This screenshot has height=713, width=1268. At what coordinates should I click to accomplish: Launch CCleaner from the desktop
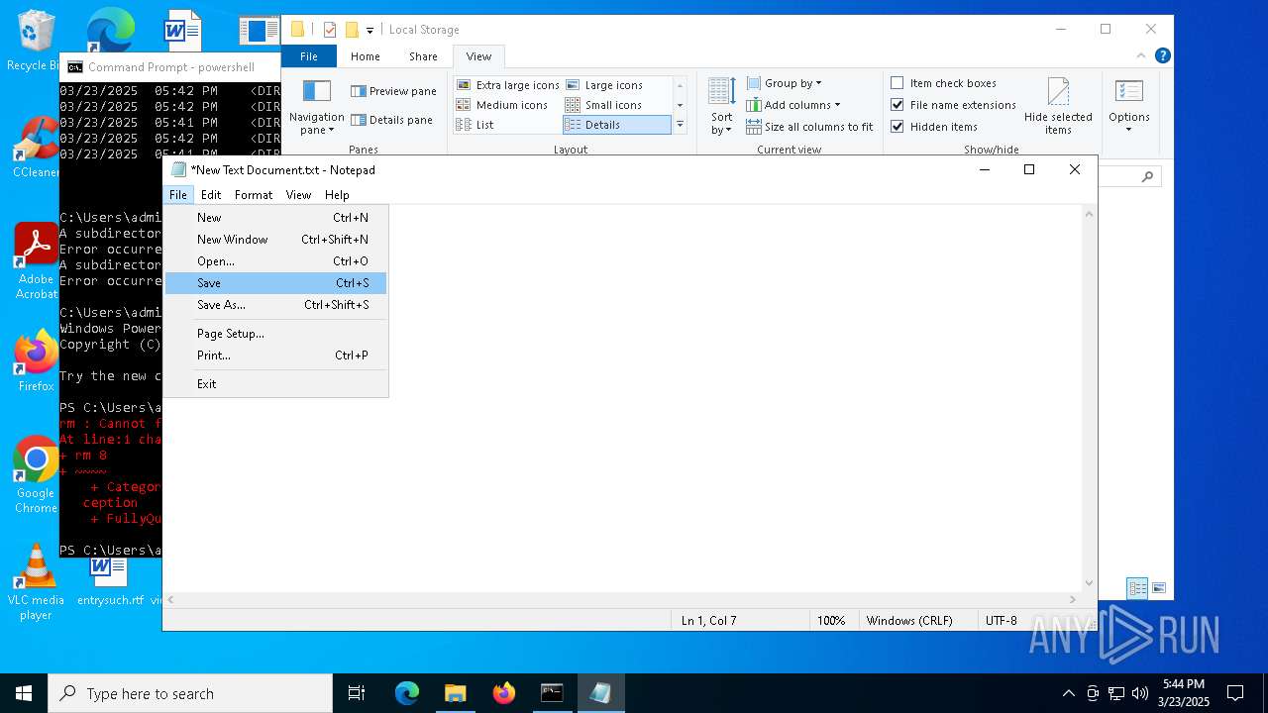(36, 147)
